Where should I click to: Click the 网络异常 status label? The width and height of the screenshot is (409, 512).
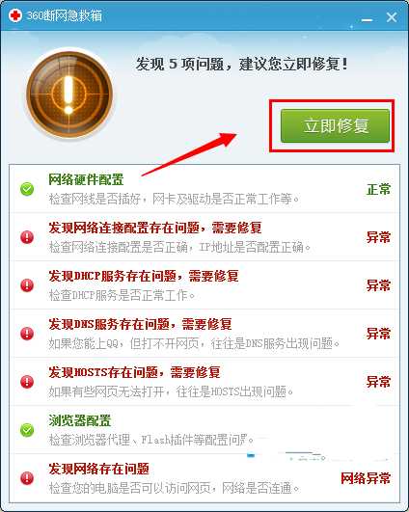point(366,478)
